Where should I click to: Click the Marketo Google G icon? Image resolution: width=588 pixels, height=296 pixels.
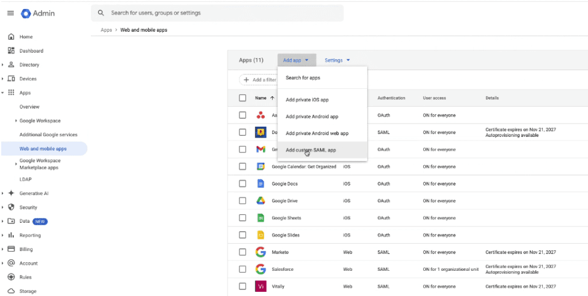261,252
